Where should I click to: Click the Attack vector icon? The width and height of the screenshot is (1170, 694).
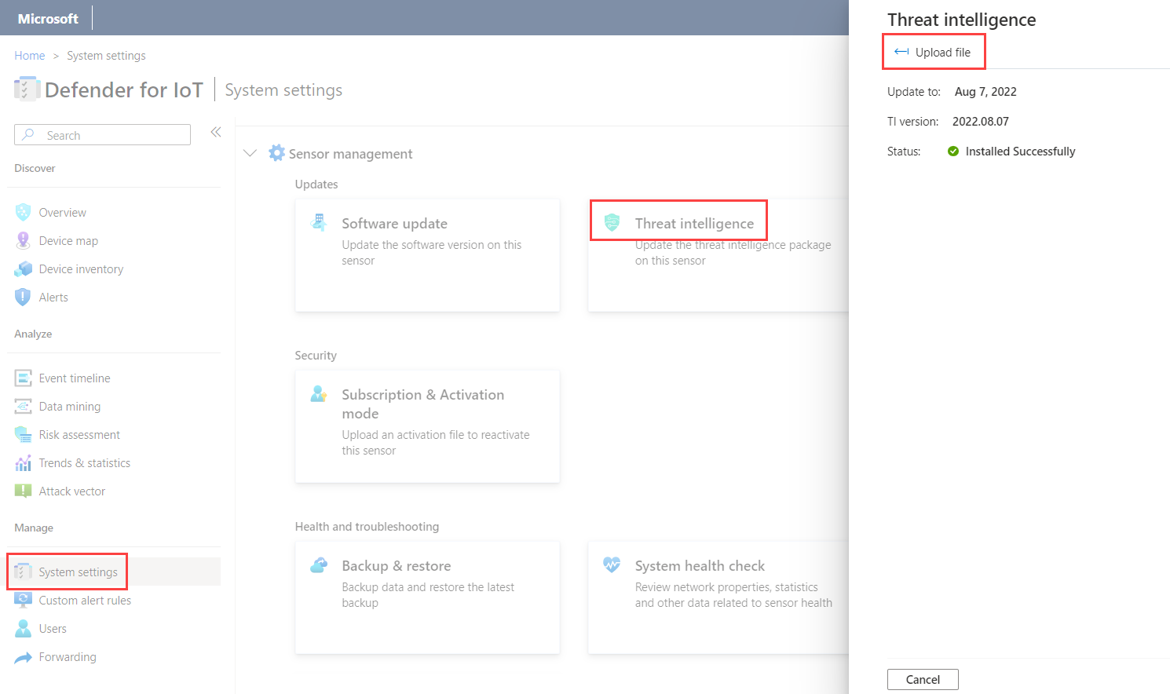(23, 491)
